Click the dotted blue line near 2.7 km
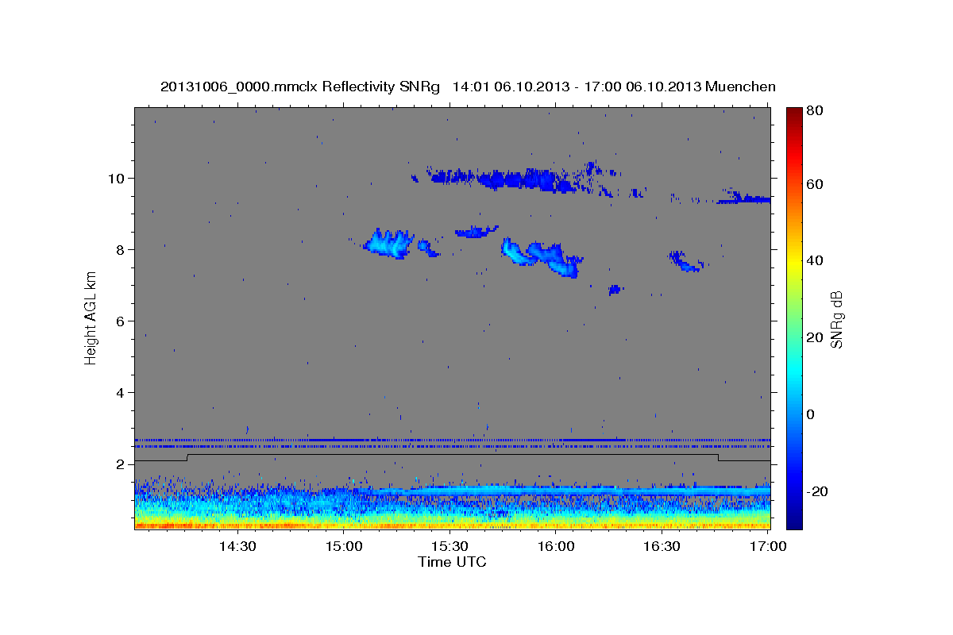953x635 pixels. tap(452, 440)
